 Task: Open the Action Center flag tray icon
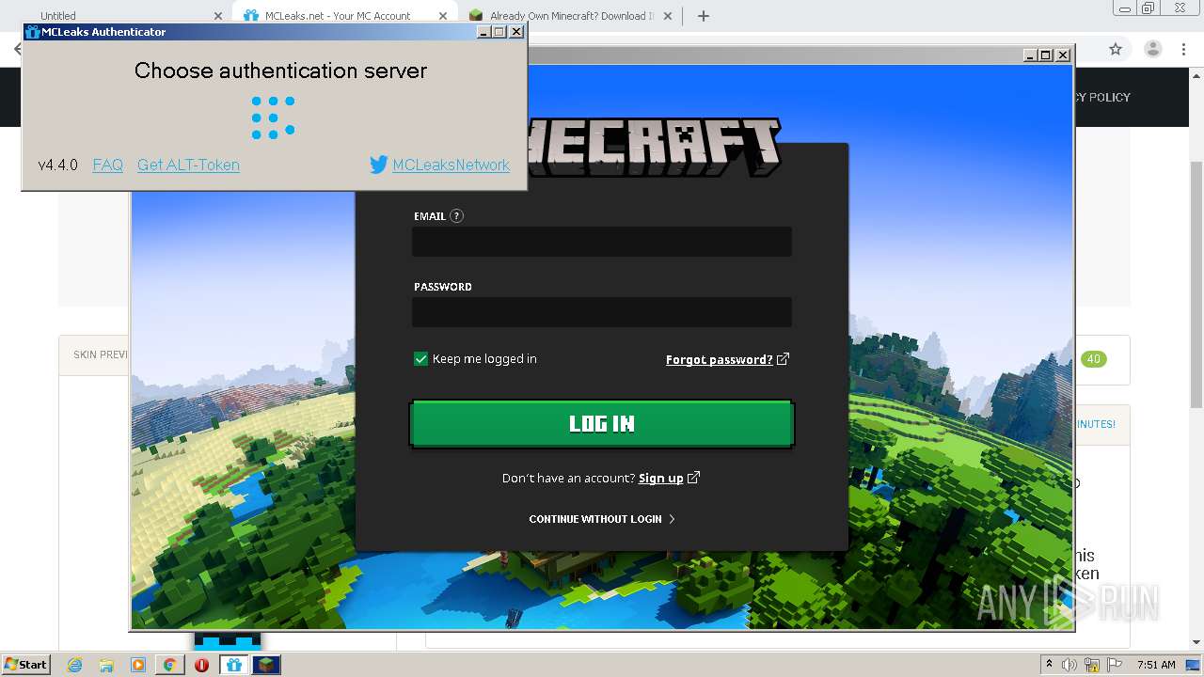tap(1116, 665)
